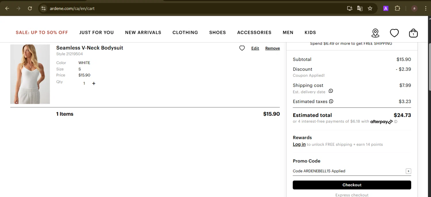Proceed with the Checkout button
The image size is (431, 197).
point(352,185)
